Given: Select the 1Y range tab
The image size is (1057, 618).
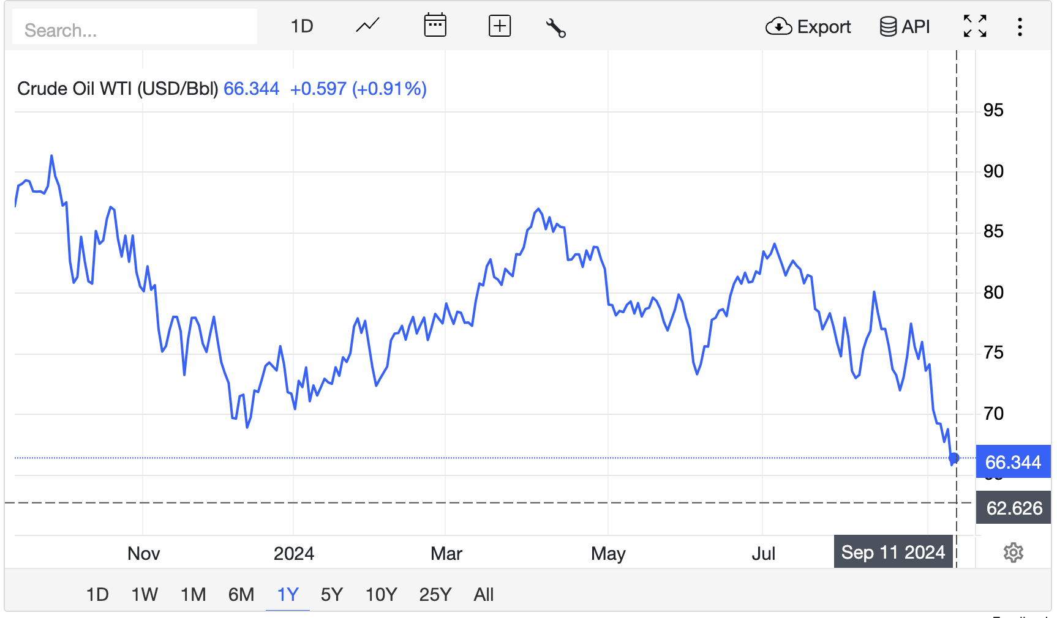Looking at the screenshot, I should click(x=288, y=594).
